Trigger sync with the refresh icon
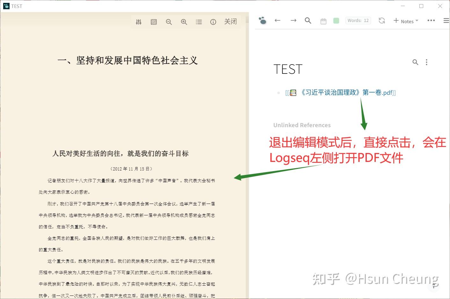This screenshot has width=450, height=299. [x=381, y=20]
